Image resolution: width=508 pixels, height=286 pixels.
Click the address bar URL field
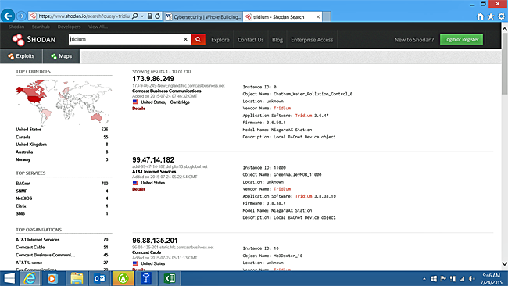point(84,16)
